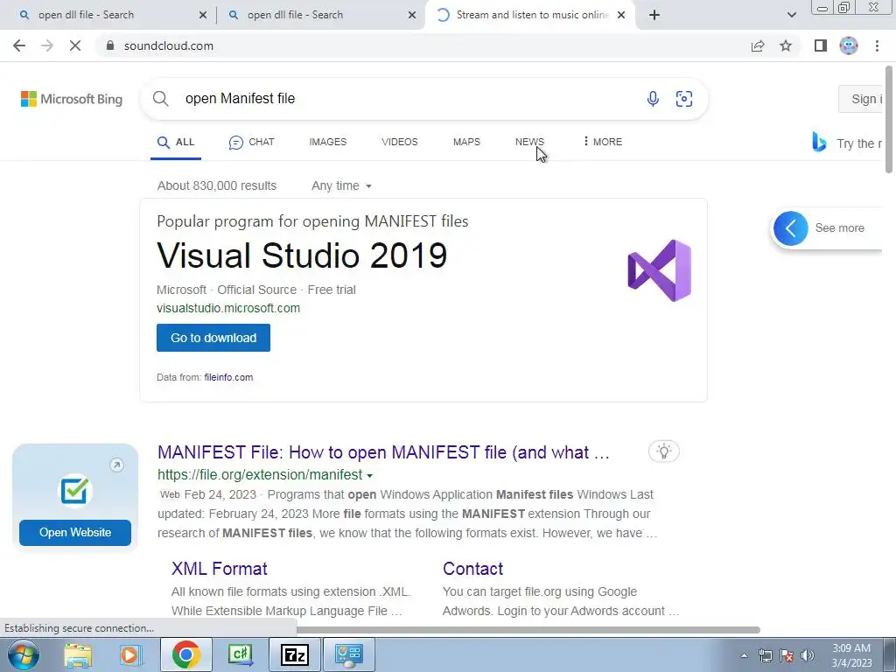Open the Chrome profile avatar
Viewport: 896px width, 672px height.
pyautogui.click(x=849, y=45)
